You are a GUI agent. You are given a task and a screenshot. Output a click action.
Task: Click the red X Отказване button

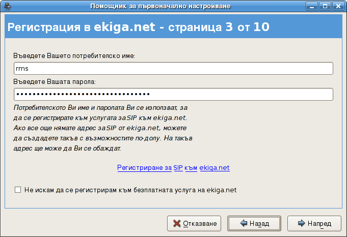[195, 223]
